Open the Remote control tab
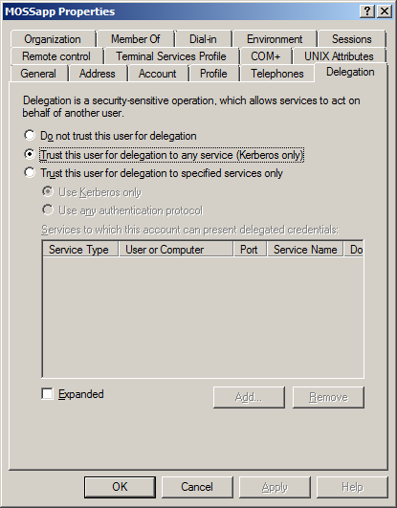The width and height of the screenshot is (397, 508). pos(56,56)
